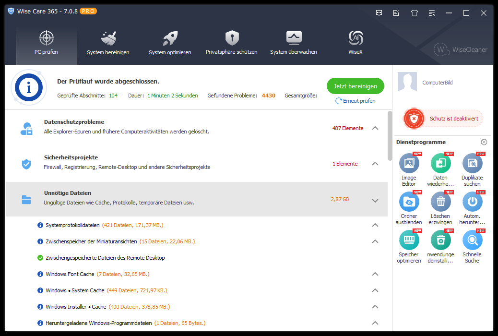
Task: Click the Unnötige Dateien folder icon
Action: tap(26, 200)
